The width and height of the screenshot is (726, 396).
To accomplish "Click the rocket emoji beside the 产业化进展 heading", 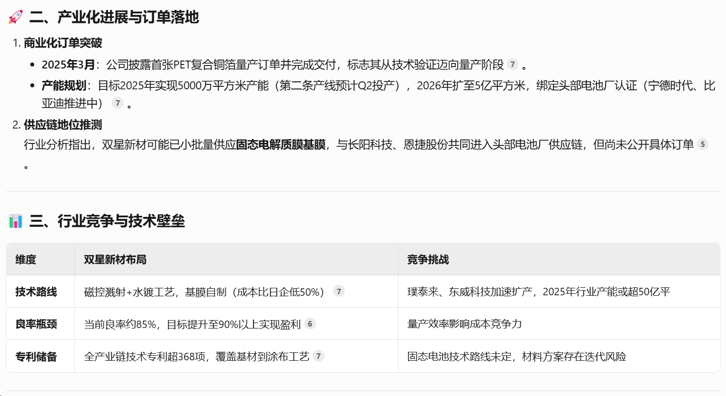I will point(16,17).
